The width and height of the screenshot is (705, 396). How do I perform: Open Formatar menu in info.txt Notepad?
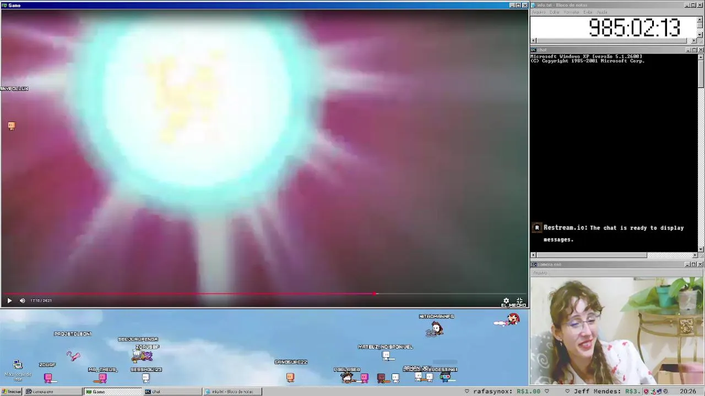(x=572, y=12)
